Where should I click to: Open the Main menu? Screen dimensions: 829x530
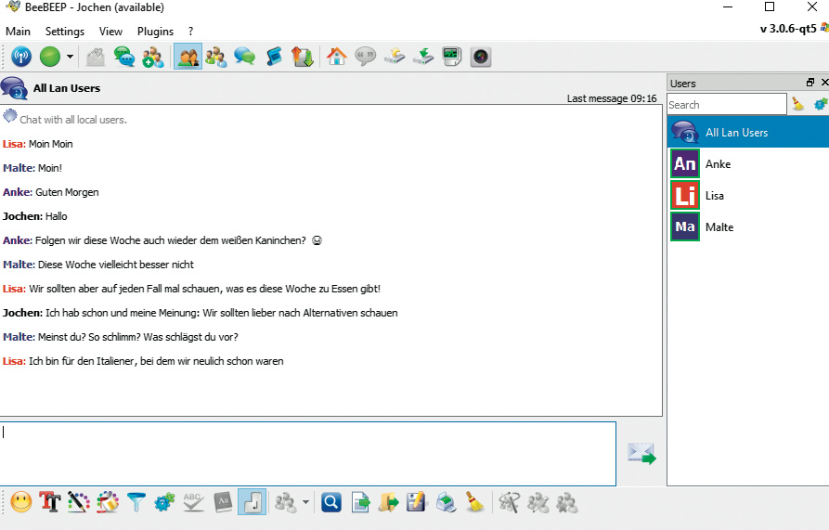click(18, 32)
